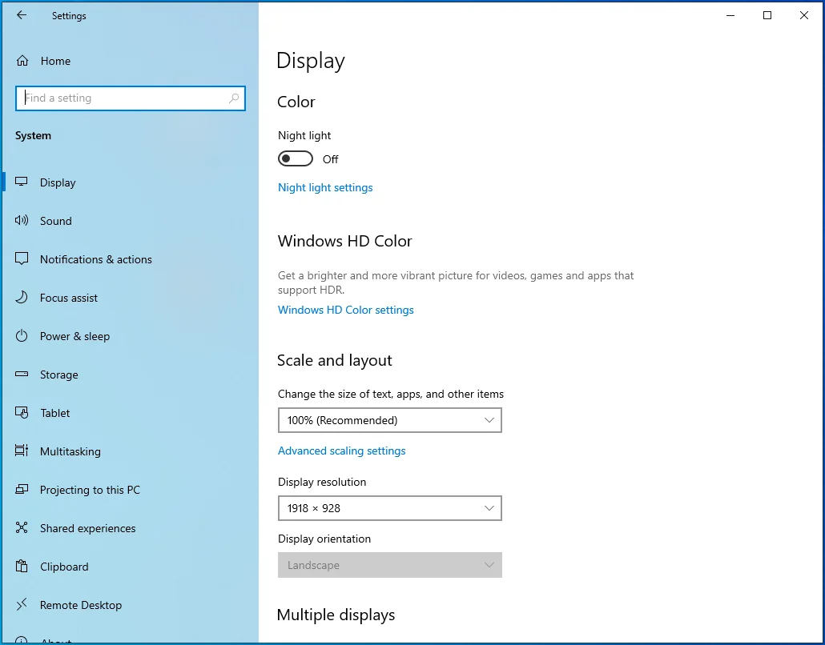This screenshot has width=825, height=645.
Task: Maximize the Settings window
Action: pyautogui.click(x=767, y=15)
